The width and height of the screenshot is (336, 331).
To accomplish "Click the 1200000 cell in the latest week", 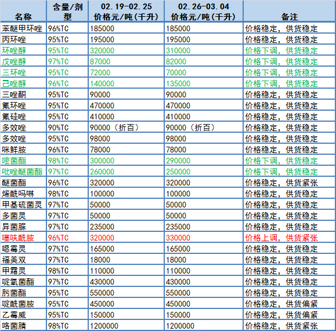I will 204,325.
